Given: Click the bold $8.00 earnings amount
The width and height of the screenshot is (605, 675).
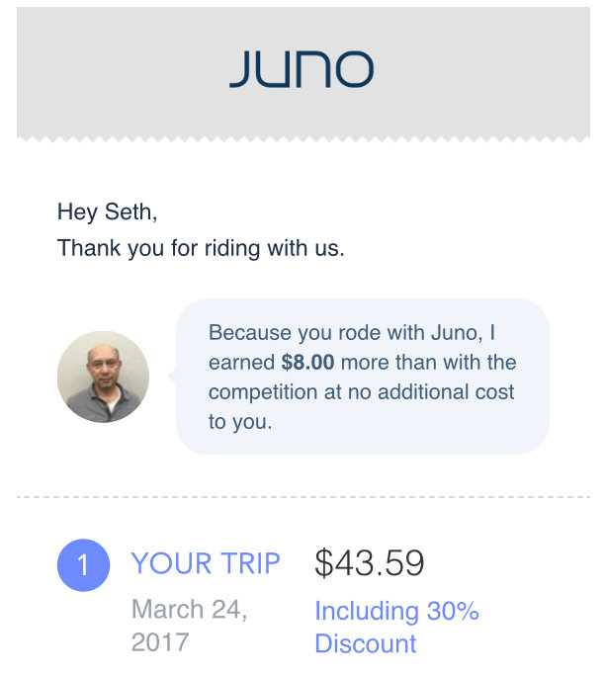Looking at the screenshot, I should click(309, 363).
